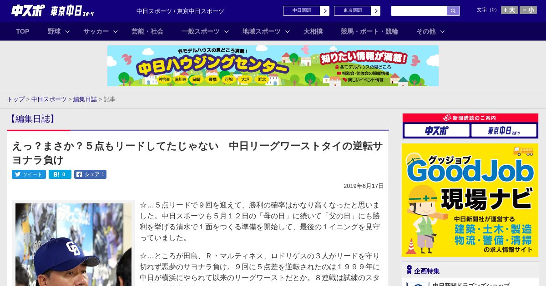Open the サッカー menu item
This screenshot has width=546, height=286.
[x=96, y=31]
